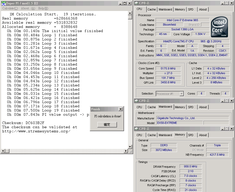
Task: Open the Calculate menu in Super PI
Action: (10, 8)
